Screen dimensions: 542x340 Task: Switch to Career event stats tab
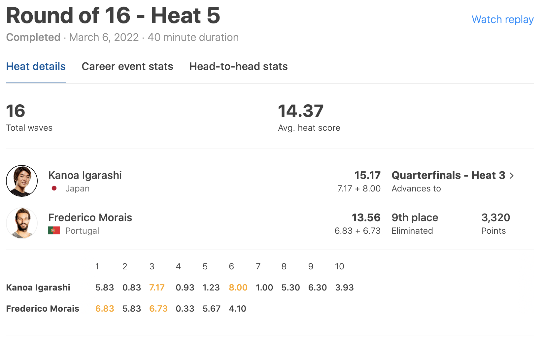click(127, 66)
